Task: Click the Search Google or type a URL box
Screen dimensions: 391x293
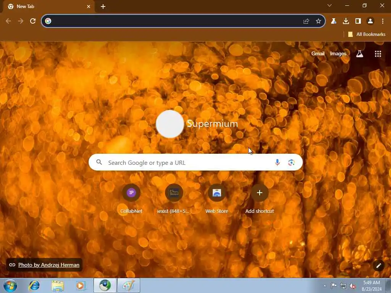Action: pos(195,163)
